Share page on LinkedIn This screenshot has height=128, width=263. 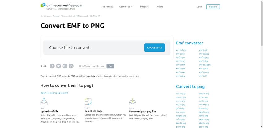tap(71, 66)
